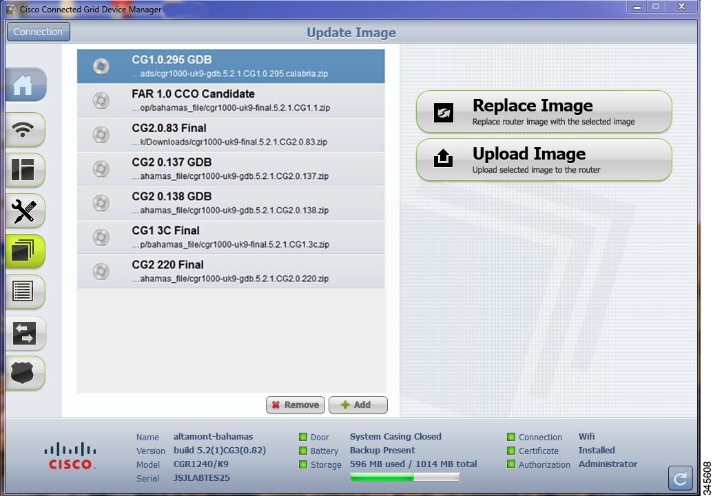This screenshot has height=496, width=713.
Task: Open the Home dashboard sidebar icon
Action: coord(25,85)
